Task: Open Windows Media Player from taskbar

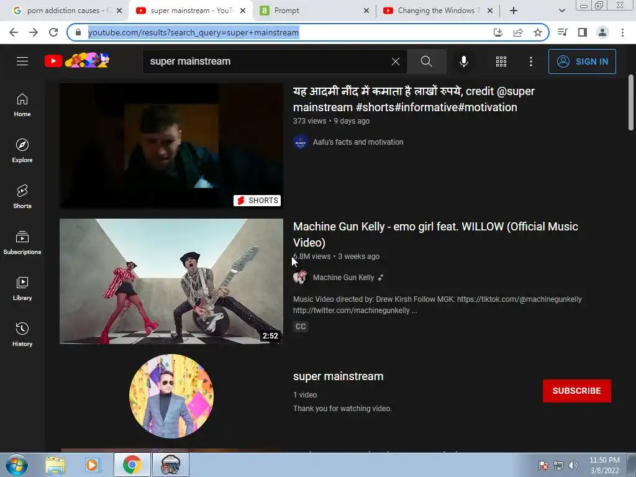Action: [92, 465]
